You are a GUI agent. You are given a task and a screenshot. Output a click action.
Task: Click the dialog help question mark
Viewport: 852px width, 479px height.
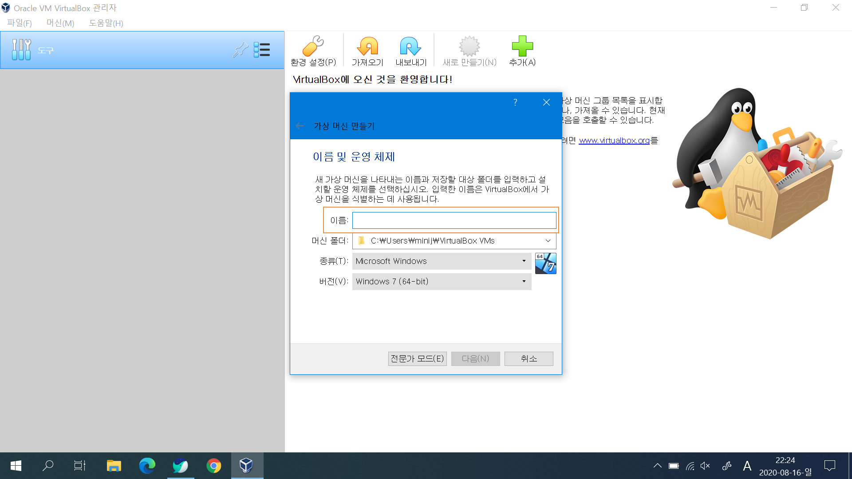pyautogui.click(x=515, y=102)
